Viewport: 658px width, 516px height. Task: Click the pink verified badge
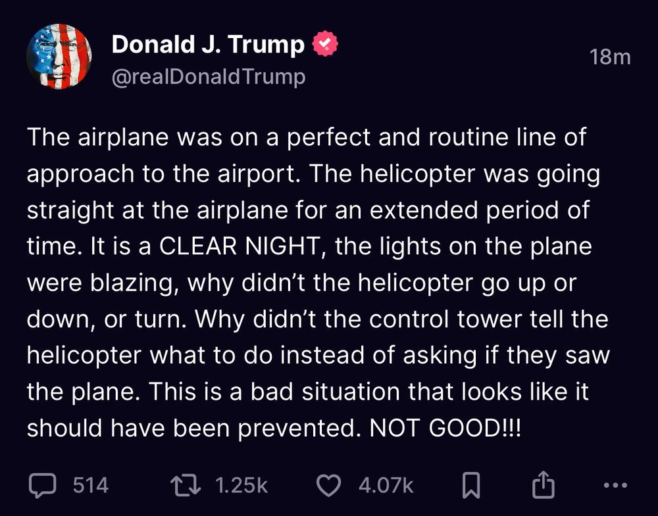[325, 45]
